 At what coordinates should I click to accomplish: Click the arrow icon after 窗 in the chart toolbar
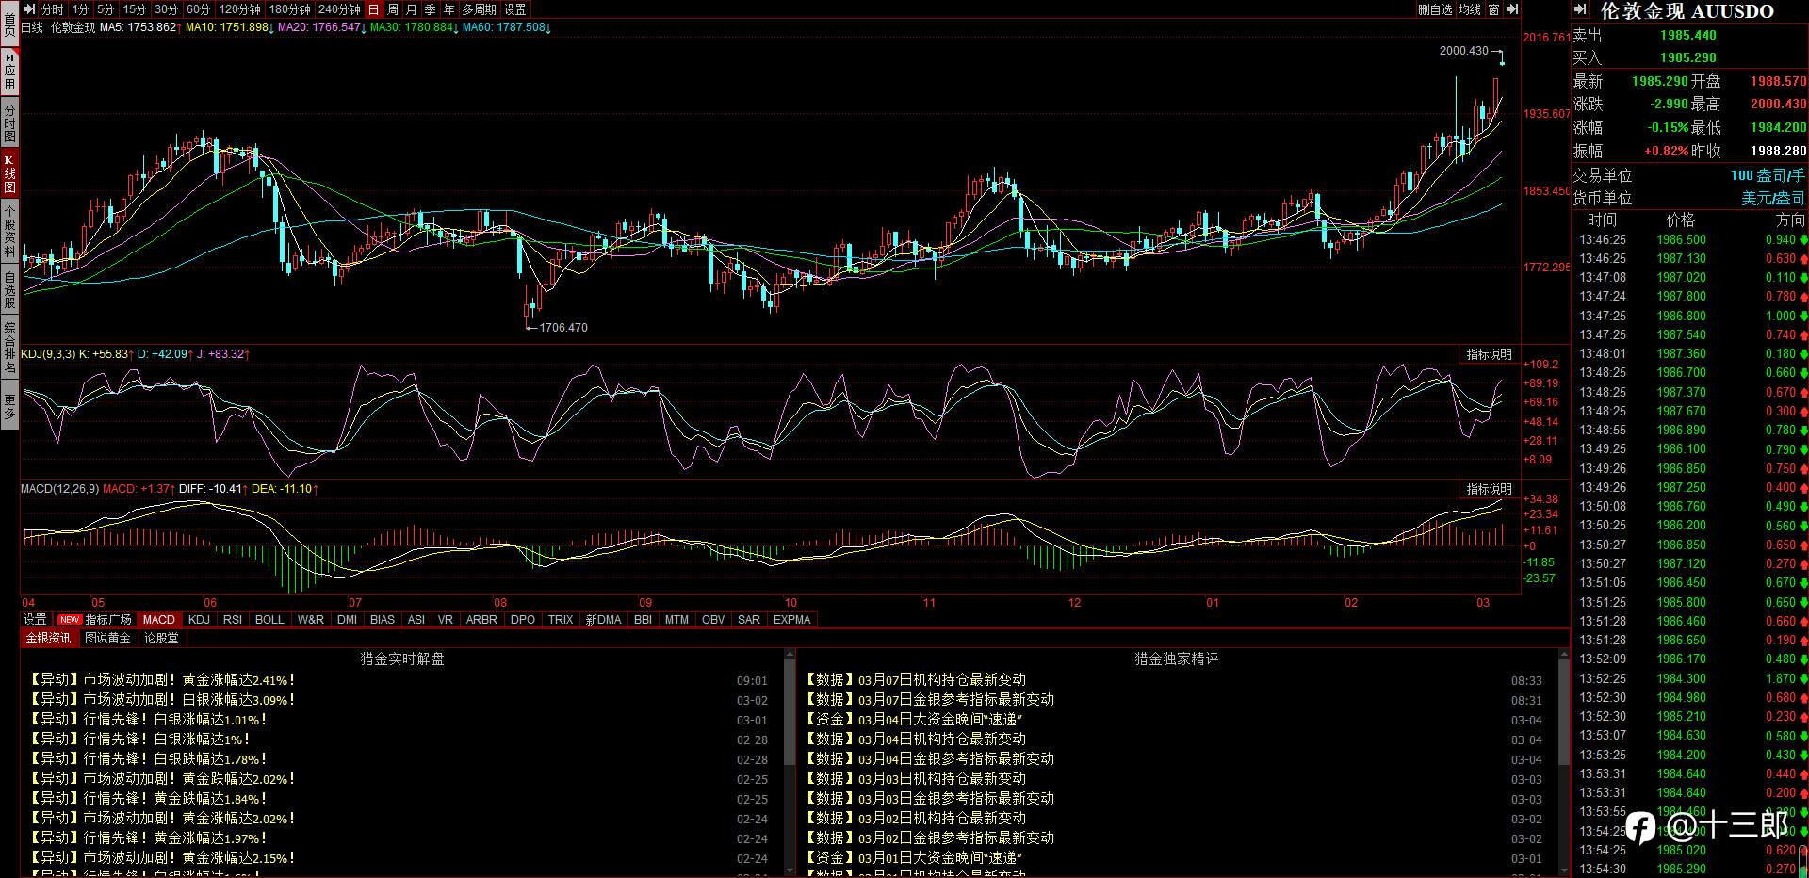[x=1512, y=9]
